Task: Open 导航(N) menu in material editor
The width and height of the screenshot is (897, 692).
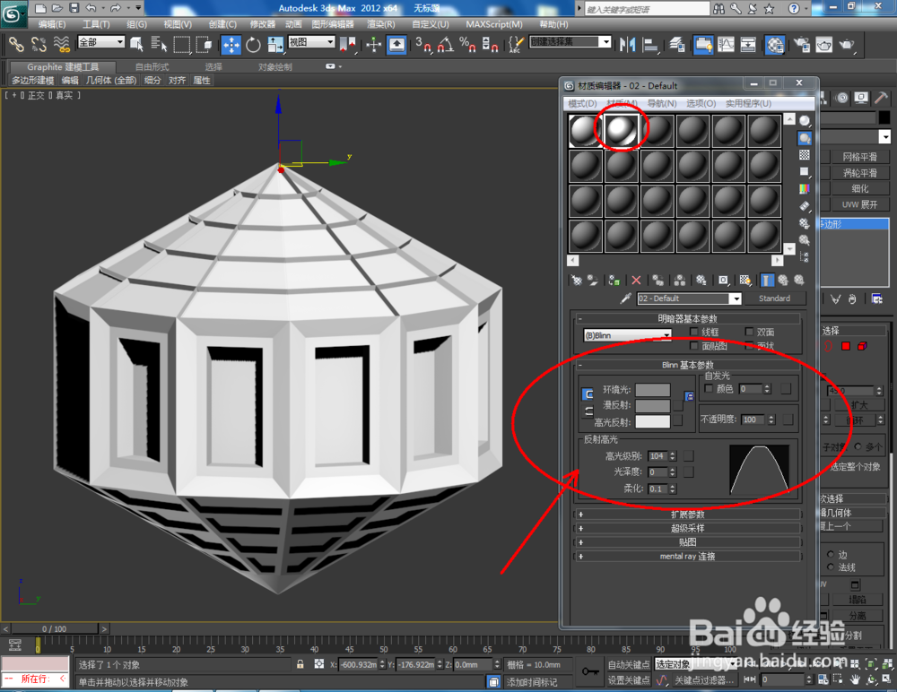Action: (662, 103)
